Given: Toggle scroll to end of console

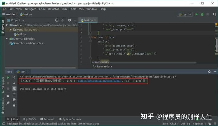Looking at the screenshot, I should [14, 94].
